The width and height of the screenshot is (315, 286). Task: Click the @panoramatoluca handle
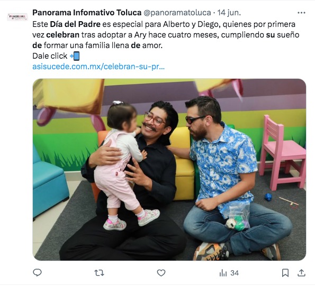coord(177,13)
